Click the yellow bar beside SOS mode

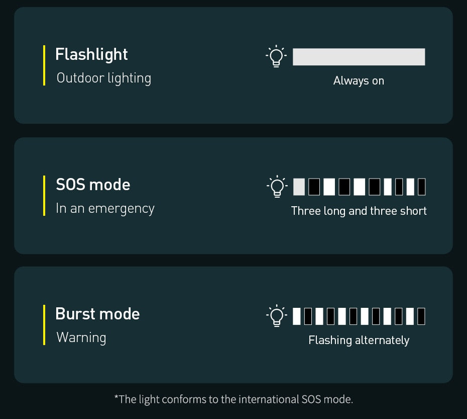point(44,196)
